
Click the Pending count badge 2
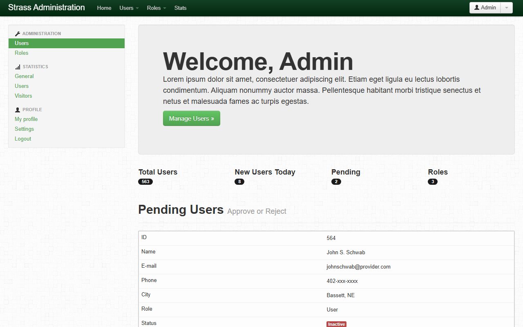[x=336, y=182]
